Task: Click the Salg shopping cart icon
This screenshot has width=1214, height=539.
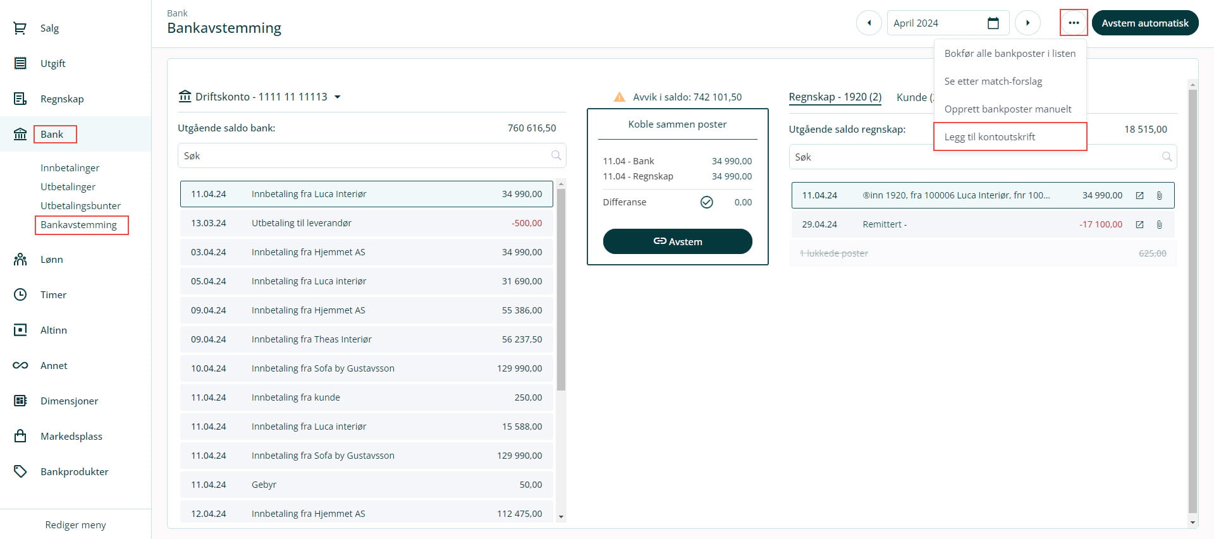Action: pos(20,28)
